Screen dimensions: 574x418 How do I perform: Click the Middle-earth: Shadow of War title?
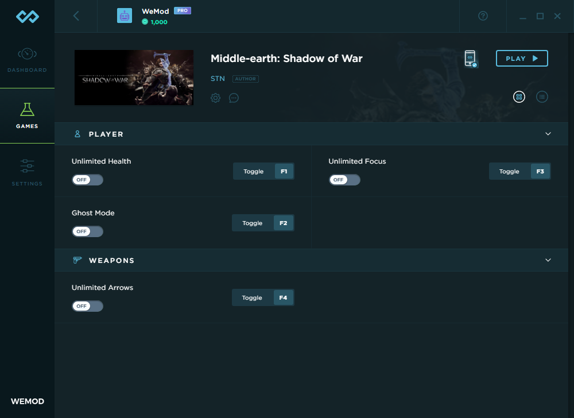[286, 59]
